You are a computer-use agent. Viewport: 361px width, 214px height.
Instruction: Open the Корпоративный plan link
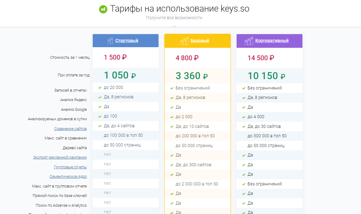(272, 41)
